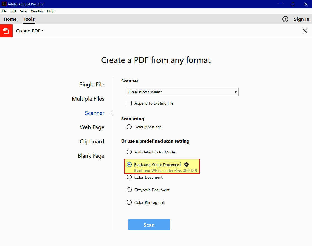Minimize the Acrobat window
Viewport: 312px width, 246px height.
(280, 4)
